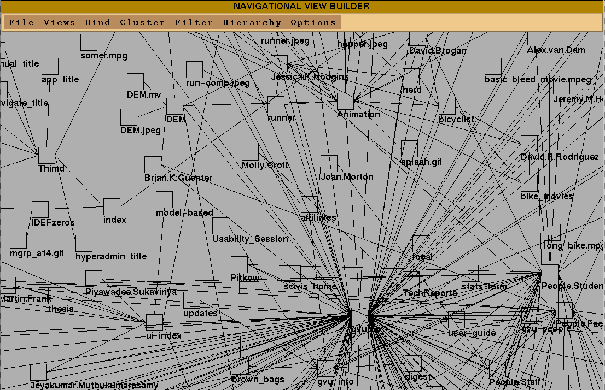Open the Hierarchy menu
Screen dimensions: 605x390
point(252,22)
